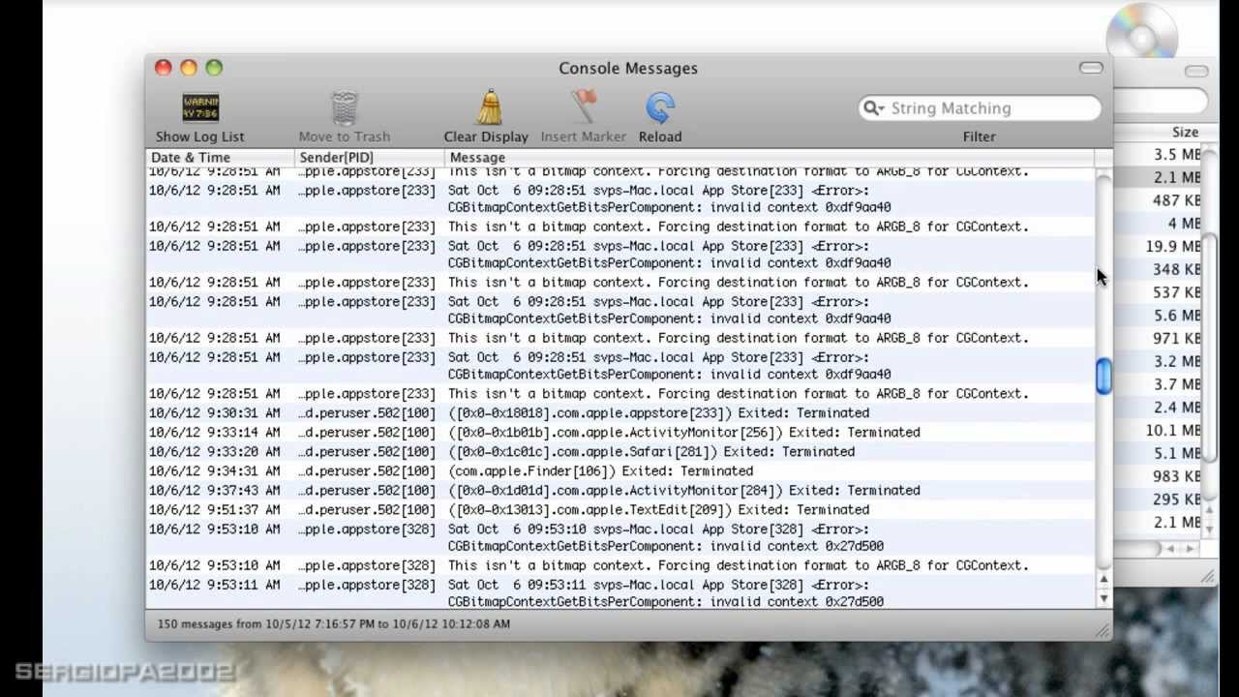This screenshot has height=697, width=1239.
Task: Click the status bar 150 messages summary
Action: tap(333, 624)
